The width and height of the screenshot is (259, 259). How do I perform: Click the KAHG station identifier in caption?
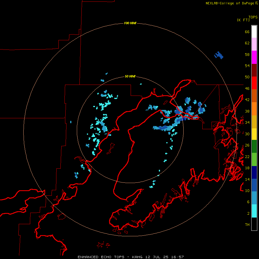(138, 257)
